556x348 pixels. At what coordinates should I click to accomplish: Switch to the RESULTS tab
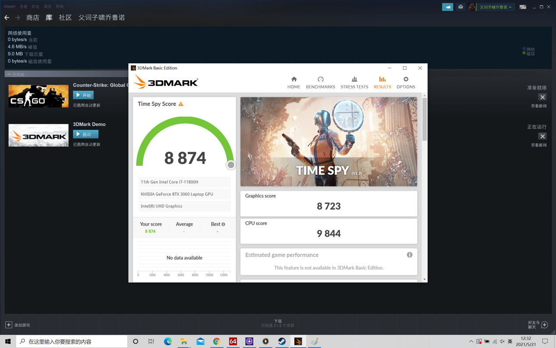pos(382,82)
